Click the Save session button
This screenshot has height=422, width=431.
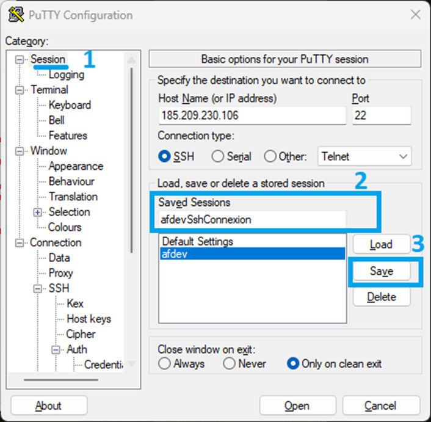coord(382,271)
